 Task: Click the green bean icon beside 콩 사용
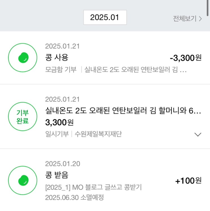(x=23, y=58)
